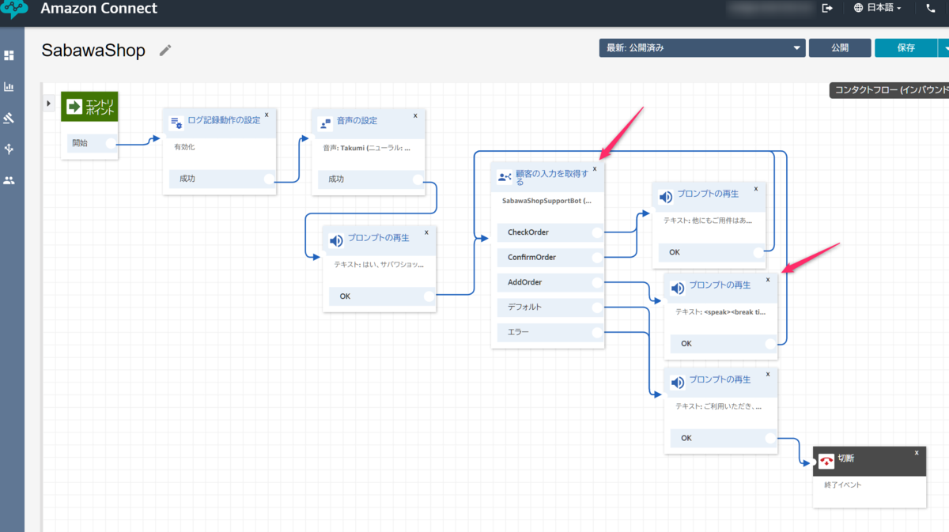
Task: Click the 有効化 text in logging block
Action: [184, 147]
